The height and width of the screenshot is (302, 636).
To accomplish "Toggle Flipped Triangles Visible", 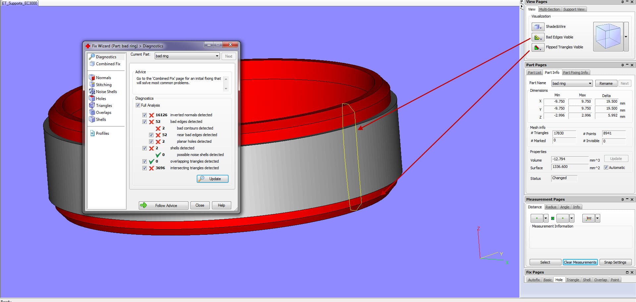I will coord(538,47).
